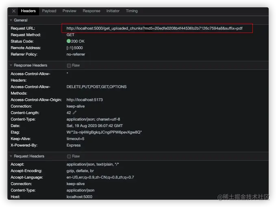Screen dimensions: 276x207
Task: Open the Response tab
Action: point(91,11)
